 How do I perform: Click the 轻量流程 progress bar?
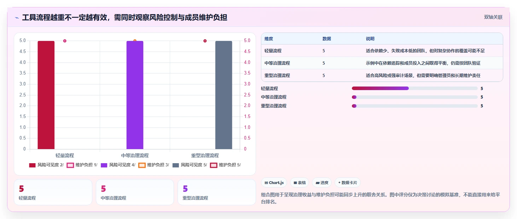point(415,88)
